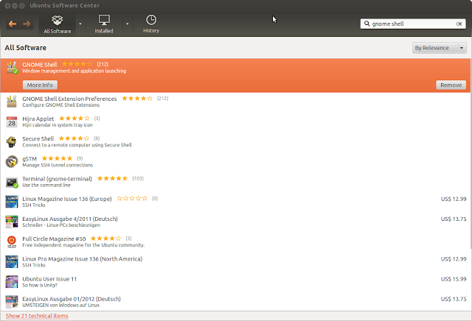Select the gSTM entry
Screen dimensions: 472x321
point(235,162)
